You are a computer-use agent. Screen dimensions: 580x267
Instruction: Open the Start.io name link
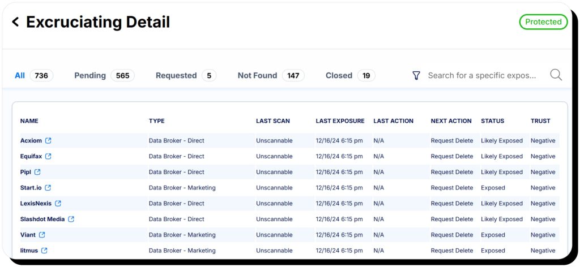pyautogui.click(x=31, y=188)
